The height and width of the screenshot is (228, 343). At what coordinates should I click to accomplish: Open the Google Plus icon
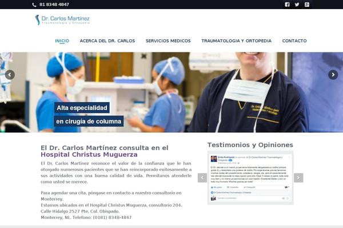pyautogui.click(x=307, y=5)
